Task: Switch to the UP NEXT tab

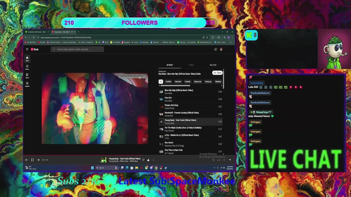Action: tap(170, 65)
